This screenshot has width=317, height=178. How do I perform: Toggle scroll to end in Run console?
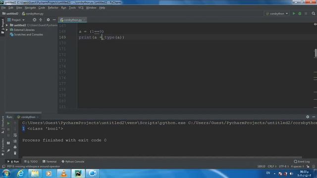point(15,141)
